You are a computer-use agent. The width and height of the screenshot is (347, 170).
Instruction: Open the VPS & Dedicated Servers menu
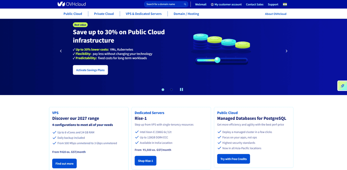pos(144,14)
